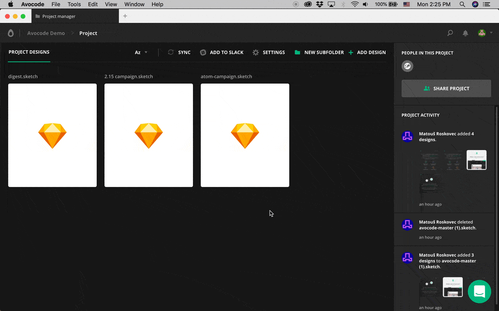Open the File menu

coord(56,4)
